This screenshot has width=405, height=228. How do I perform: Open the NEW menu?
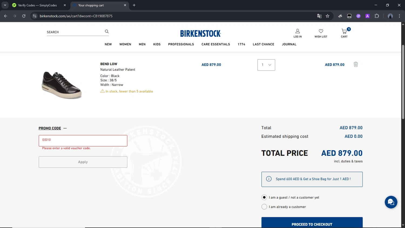click(x=108, y=44)
